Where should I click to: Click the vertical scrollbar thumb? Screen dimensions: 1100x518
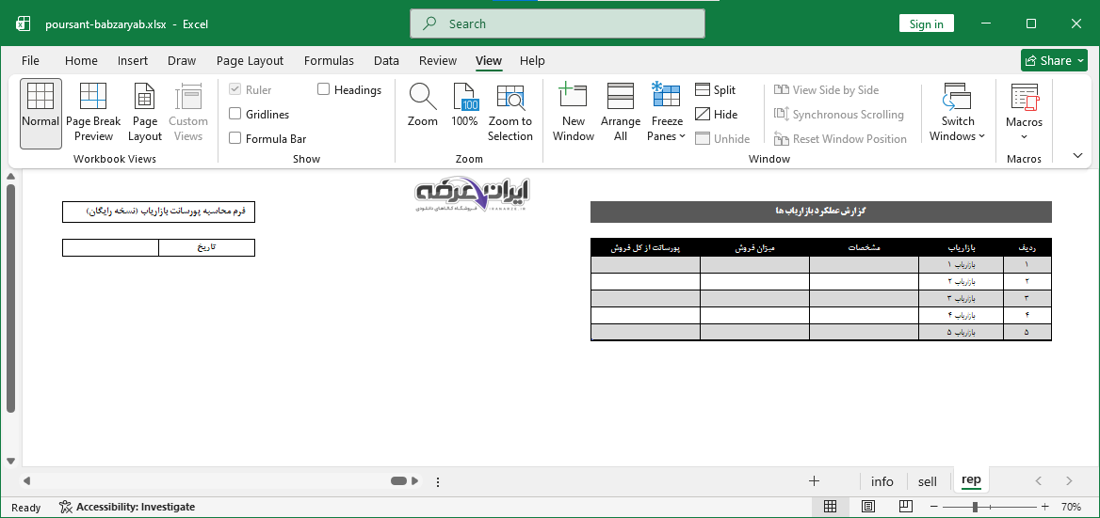[10, 299]
